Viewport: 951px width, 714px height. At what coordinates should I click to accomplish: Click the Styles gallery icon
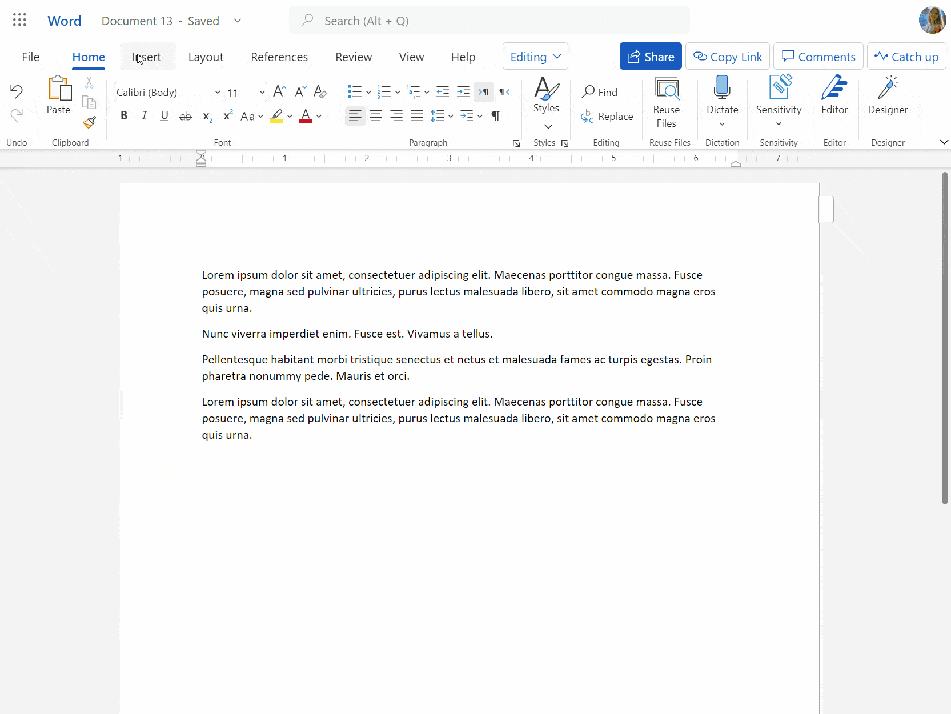pos(547,89)
